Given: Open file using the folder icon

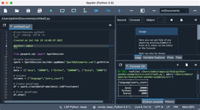Looking at the screenshot, I should pyautogui.click(x=17, y=11).
